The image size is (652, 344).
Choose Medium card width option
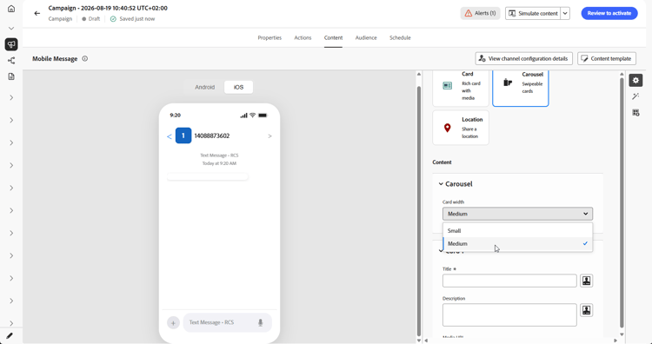(x=517, y=243)
